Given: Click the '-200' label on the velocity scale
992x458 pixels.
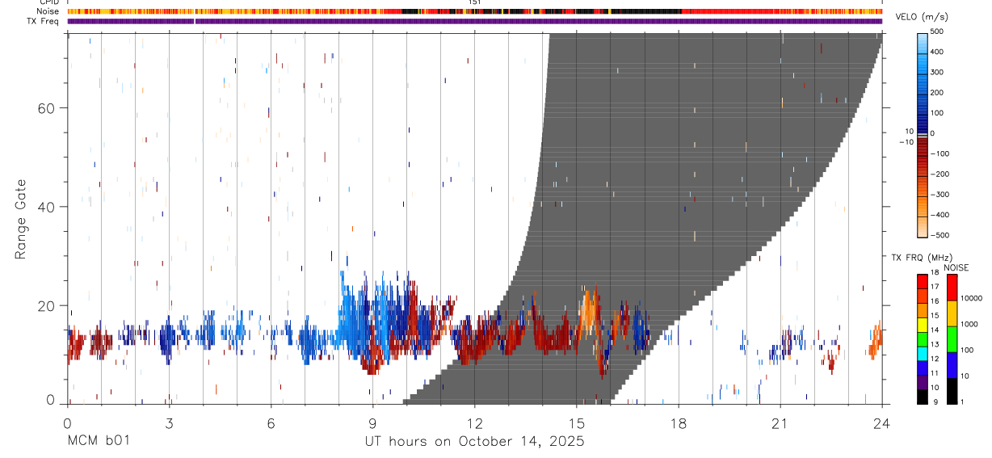Looking at the screenshot, I should (x=939, y=174).
